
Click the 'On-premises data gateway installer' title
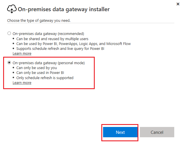tap(64, 9)
